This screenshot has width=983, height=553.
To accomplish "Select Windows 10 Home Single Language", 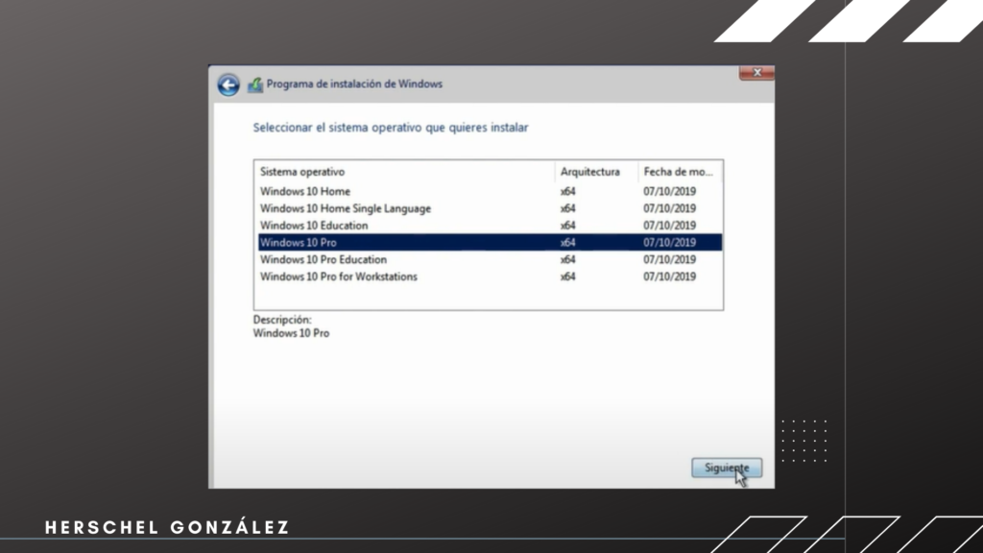I will click(490, 208).
